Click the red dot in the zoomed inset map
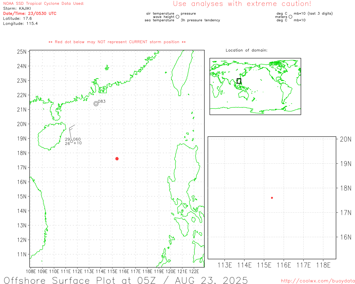Screen dimensions: 355x284 coord(272,198)
